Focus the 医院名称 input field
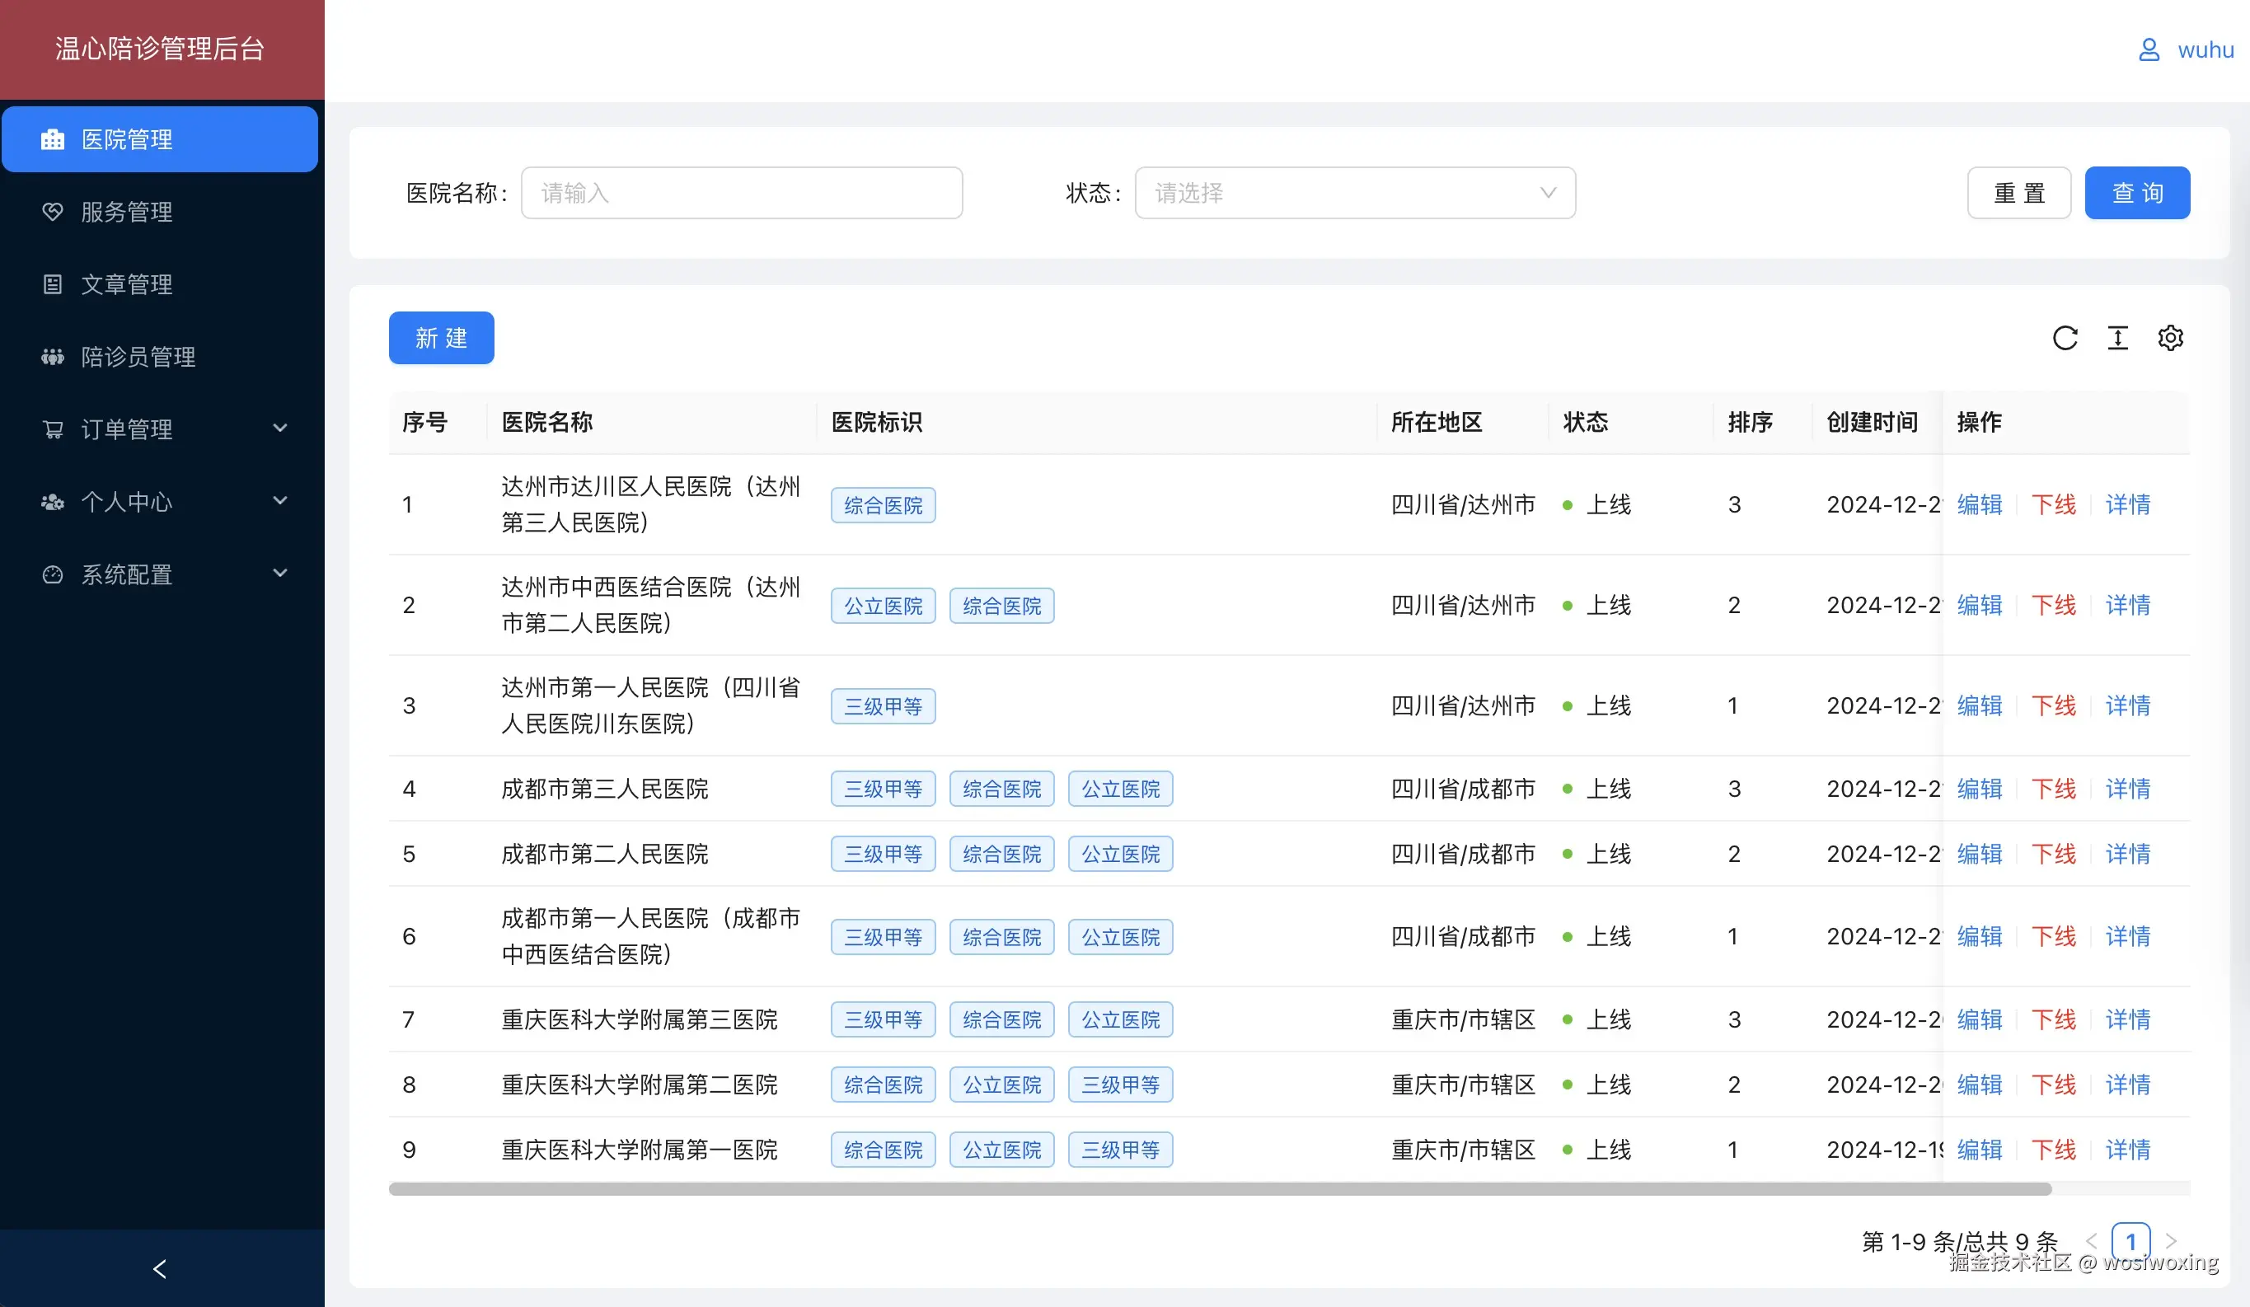This screenshot has width=2250, height=1307. coord(741,193)
